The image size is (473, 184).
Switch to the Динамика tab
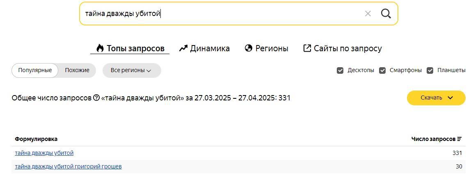(209, 48)
